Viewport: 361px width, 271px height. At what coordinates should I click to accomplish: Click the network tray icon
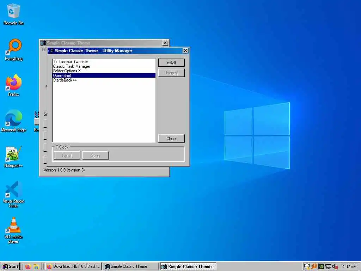328,267
